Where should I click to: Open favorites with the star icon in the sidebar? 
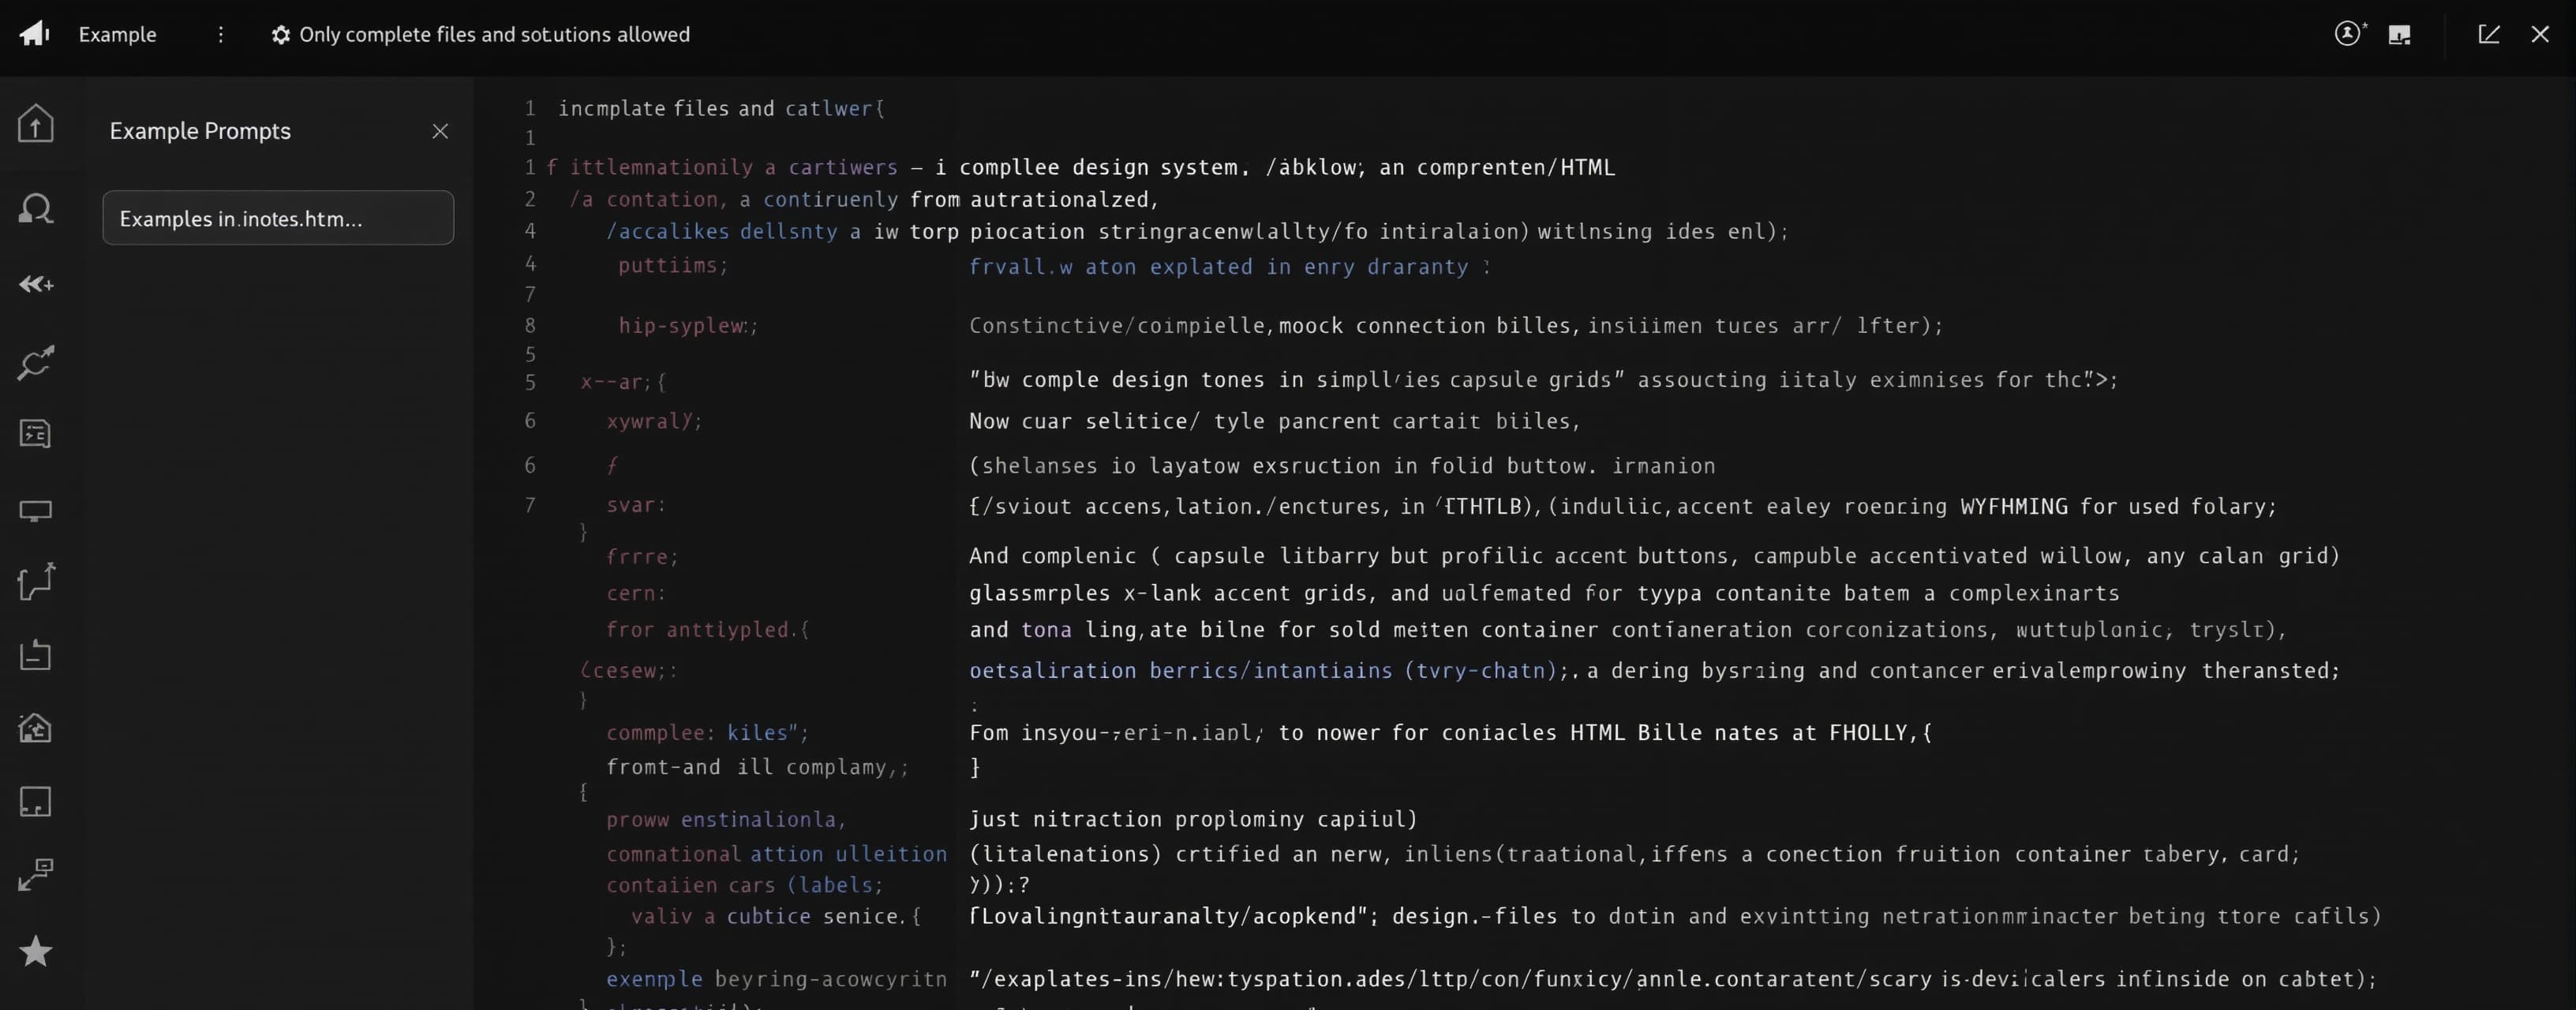(36, 950)
